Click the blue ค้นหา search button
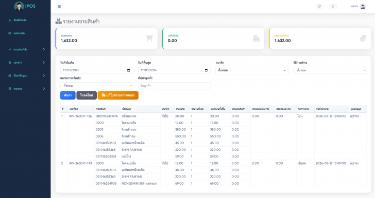375x198 pixels. point(67,95)
